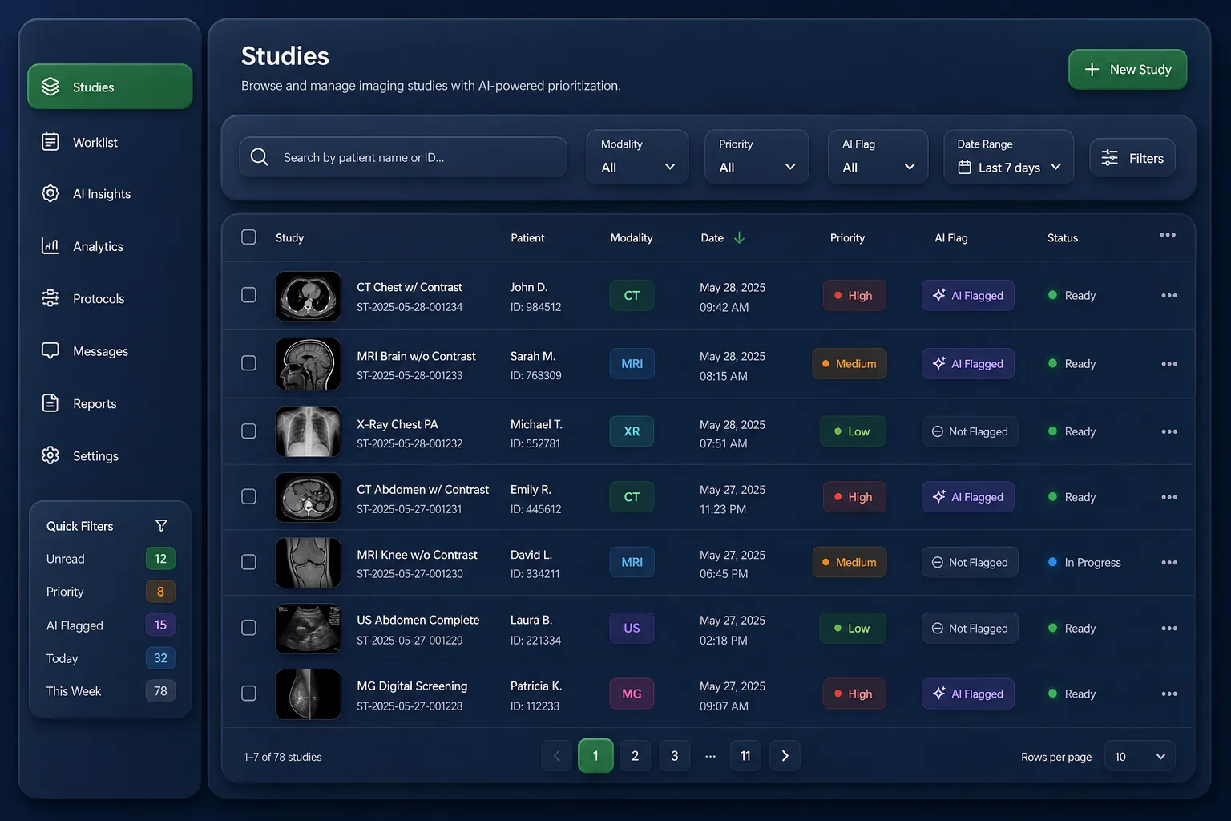1231x821 pixels.
Task: Open row actions for MRI Knee w/o Contrast
Action: 1169,563
